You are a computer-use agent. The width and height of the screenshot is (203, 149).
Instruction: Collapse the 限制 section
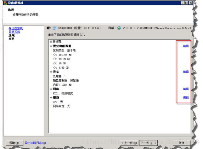[x=51, y=98]
